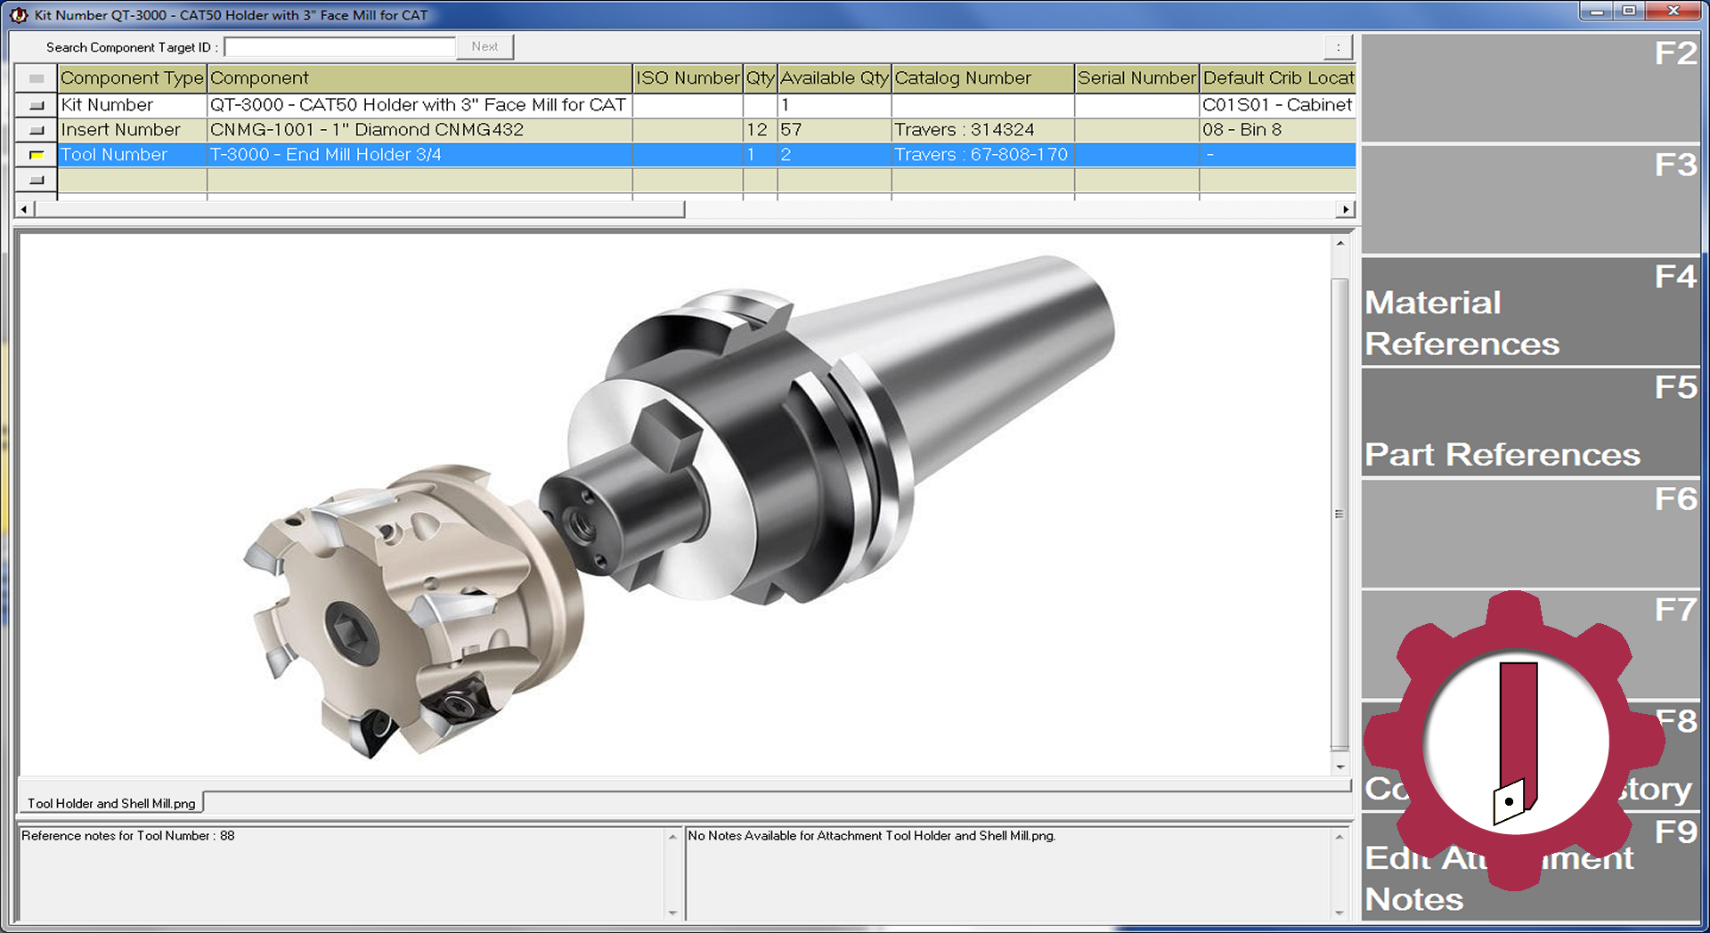Click image panel scroll-up arrow
The height and width of the screenshot is (933, 1710).
(x=1340, y=243)
